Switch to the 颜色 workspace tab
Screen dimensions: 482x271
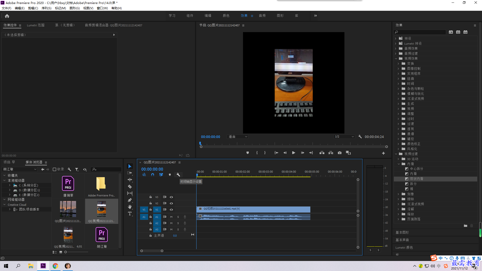coord(226,16)
